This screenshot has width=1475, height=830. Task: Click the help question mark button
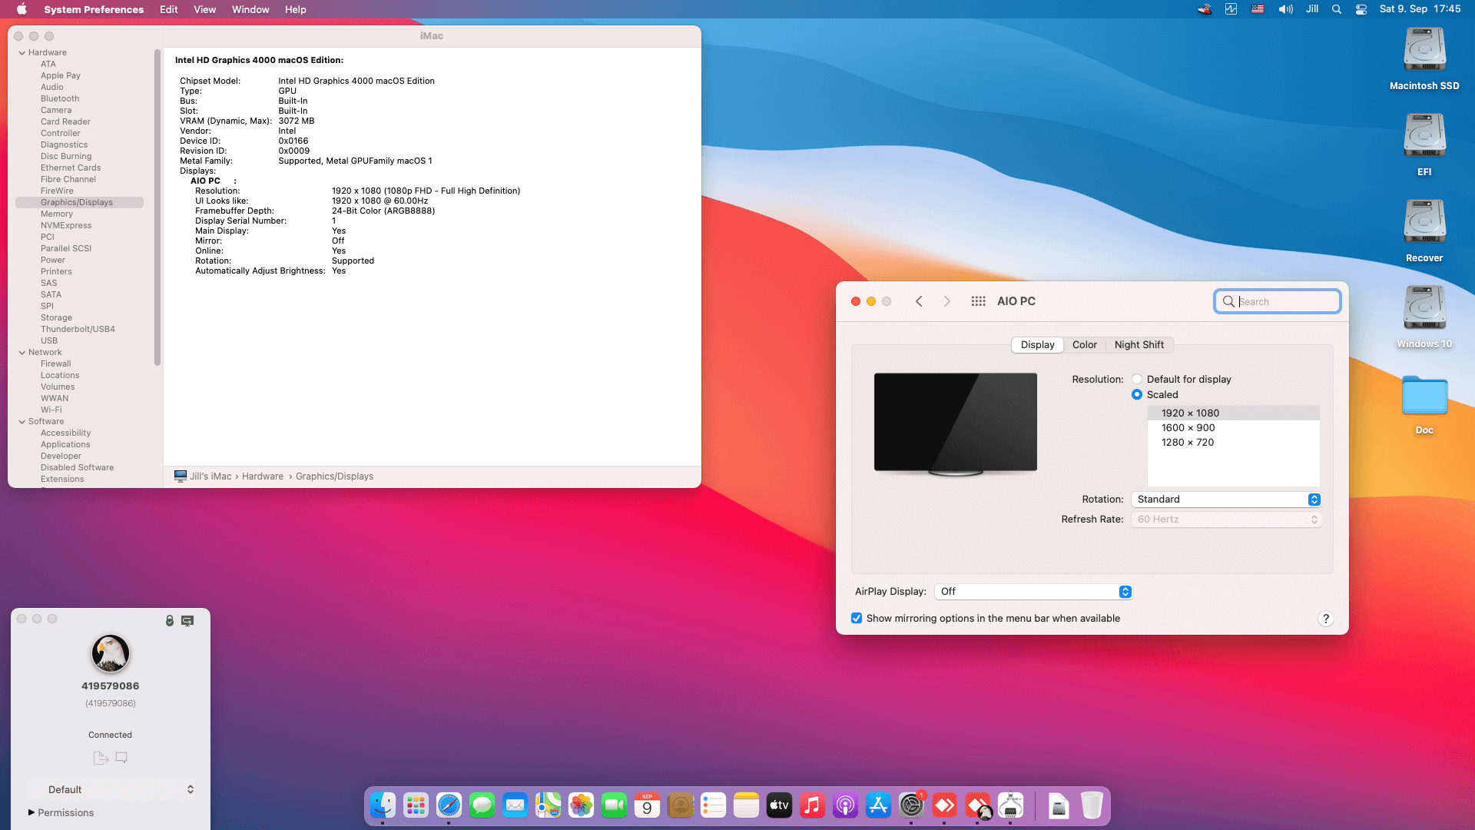coord(1325,619)
